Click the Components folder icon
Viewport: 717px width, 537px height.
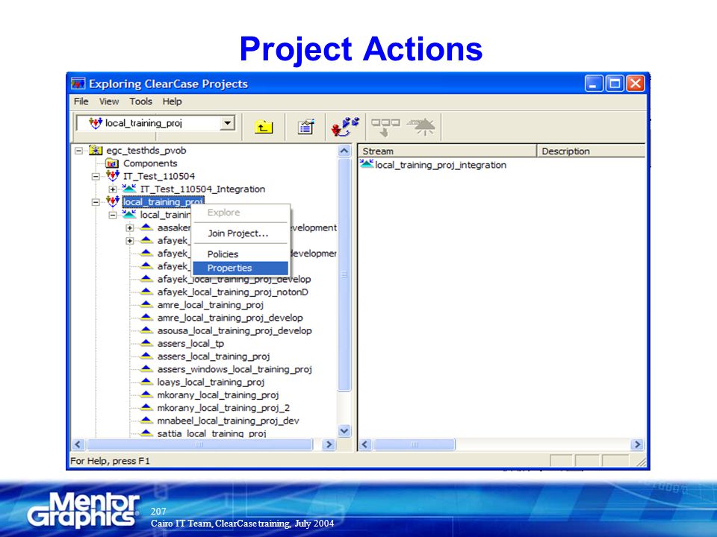tap(112, 163)
